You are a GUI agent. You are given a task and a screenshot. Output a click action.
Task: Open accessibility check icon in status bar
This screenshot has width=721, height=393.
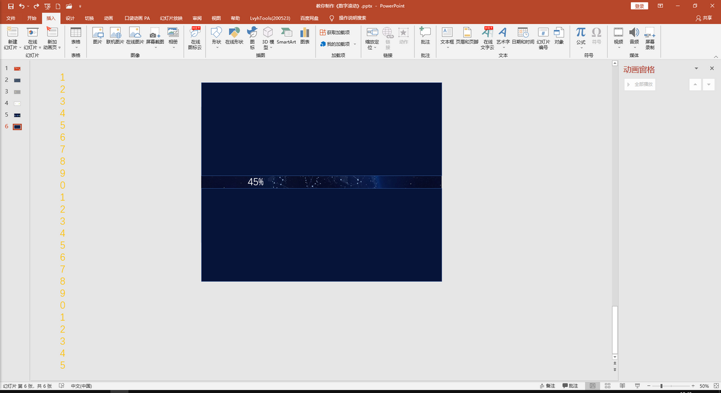pos(61,386)
